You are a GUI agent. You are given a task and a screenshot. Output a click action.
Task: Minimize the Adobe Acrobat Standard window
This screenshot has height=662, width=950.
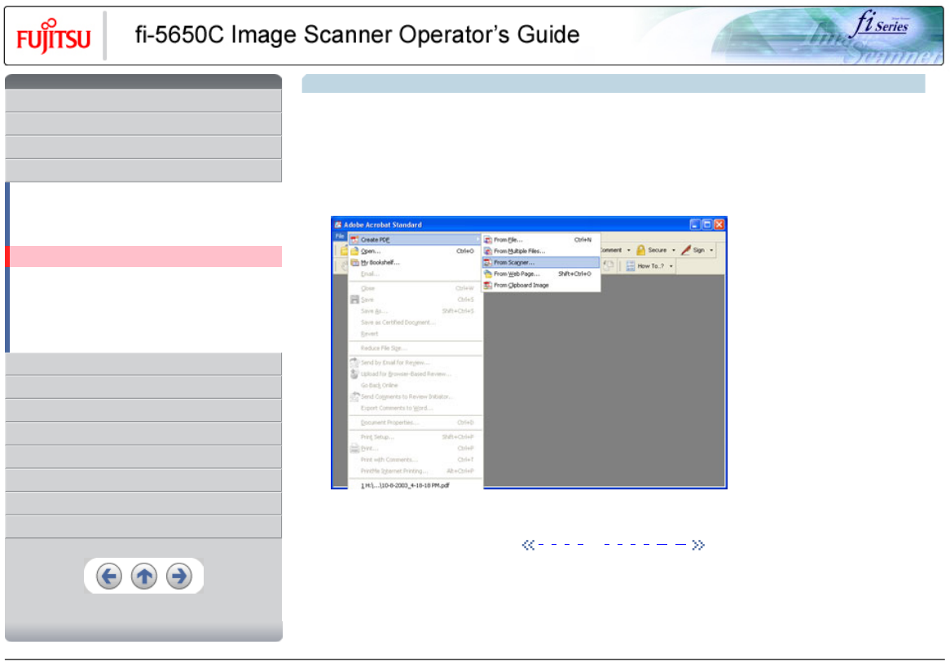click(x=695, y=224)
